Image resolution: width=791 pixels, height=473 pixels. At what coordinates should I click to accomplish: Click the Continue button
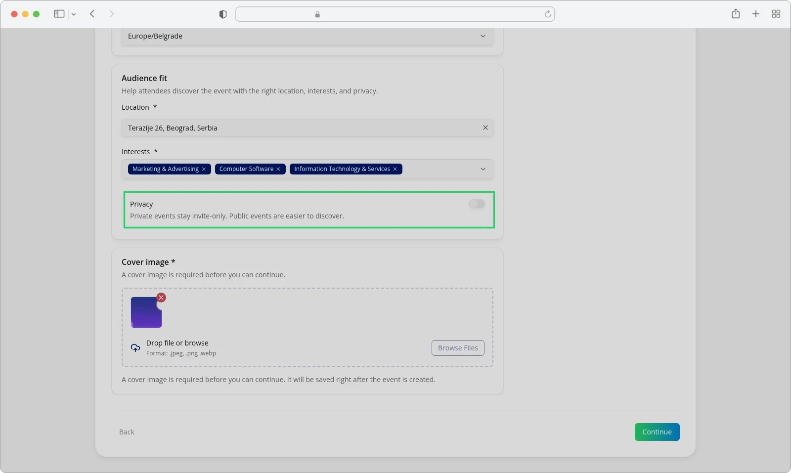[x=657, y=432]
